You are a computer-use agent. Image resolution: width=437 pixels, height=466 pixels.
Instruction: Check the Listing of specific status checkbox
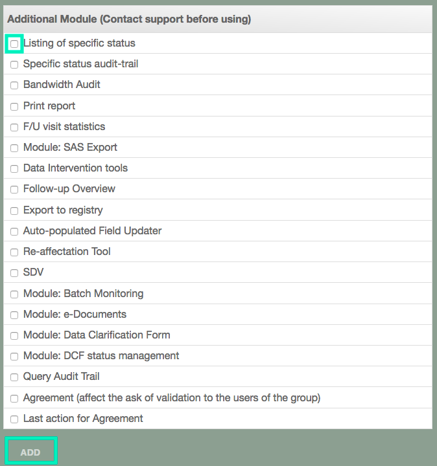(x=14, y=44)
